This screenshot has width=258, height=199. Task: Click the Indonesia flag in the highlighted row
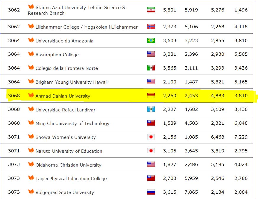click(x=151, y=96)
